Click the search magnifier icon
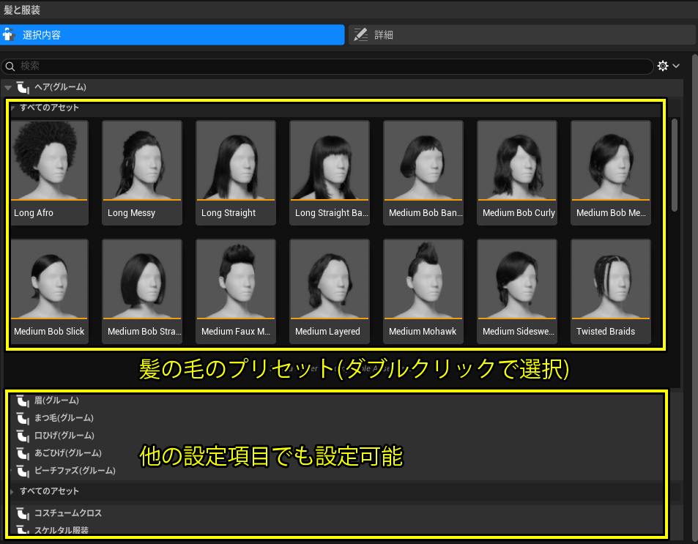 click(10, 66)
